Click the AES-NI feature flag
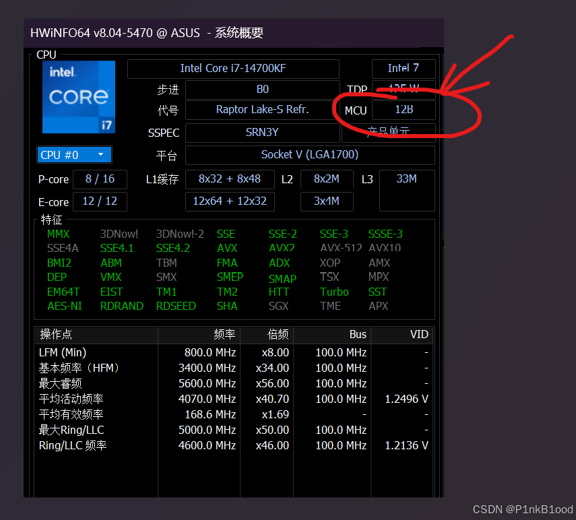 64,306
